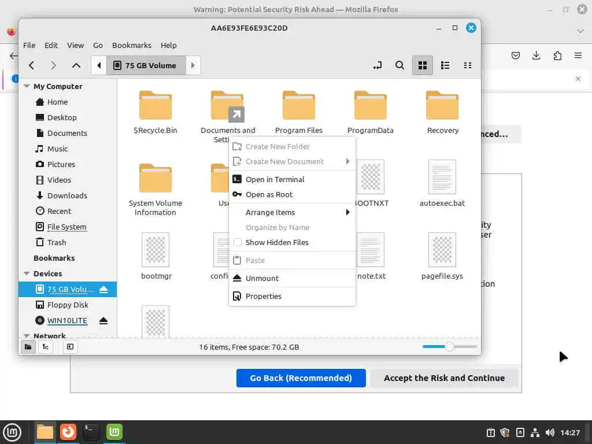Open File System in the sidebar
The height and width of the screenshot is (444, 592).
pos(66,227)
